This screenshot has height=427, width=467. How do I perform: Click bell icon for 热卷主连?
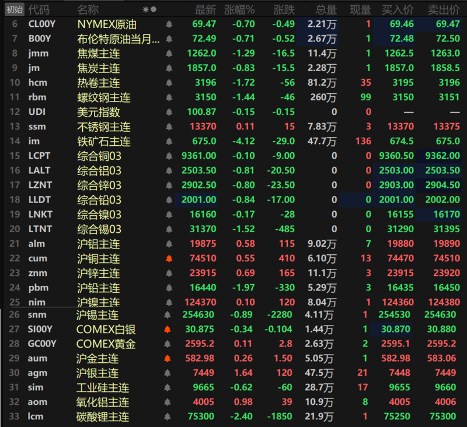[169, 83]
